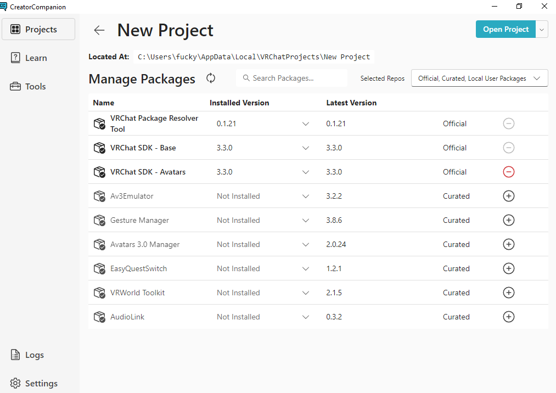Click the Installed Version column header
The image size is (556, 393).
tap(239, 103)
